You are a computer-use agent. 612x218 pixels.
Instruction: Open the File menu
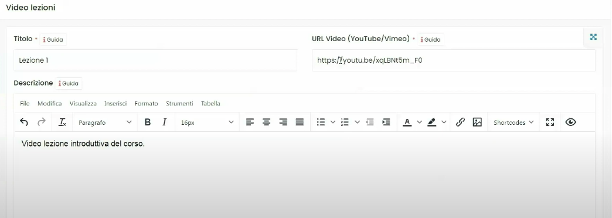[x=25, y=104]
